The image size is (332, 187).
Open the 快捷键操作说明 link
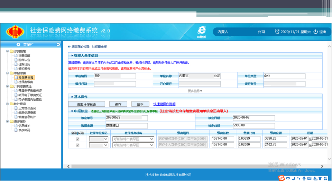164,104
